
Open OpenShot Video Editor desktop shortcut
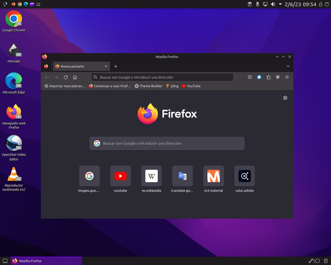pos(14,148)
